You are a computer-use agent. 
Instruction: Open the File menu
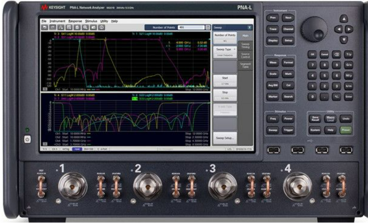coord(44,21)
